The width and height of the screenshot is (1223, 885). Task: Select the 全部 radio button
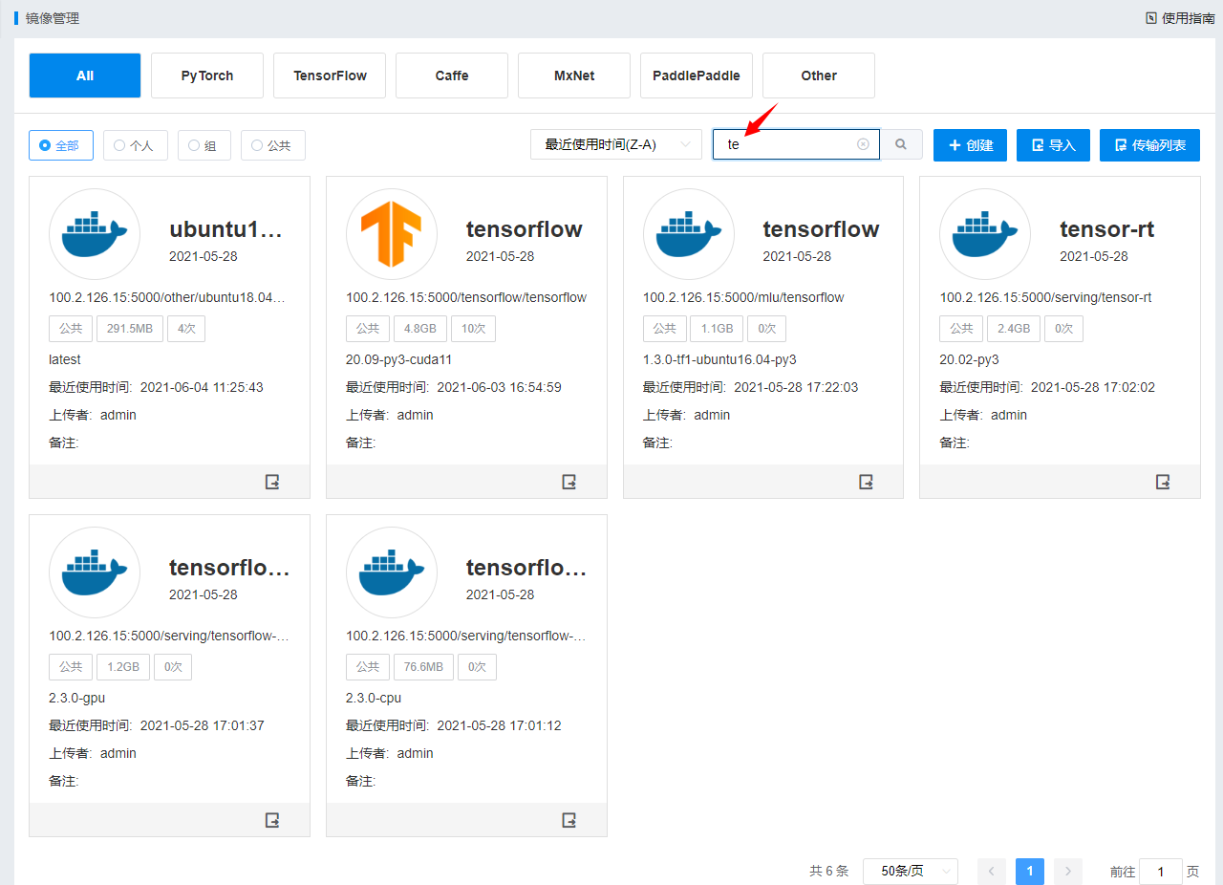61,146
